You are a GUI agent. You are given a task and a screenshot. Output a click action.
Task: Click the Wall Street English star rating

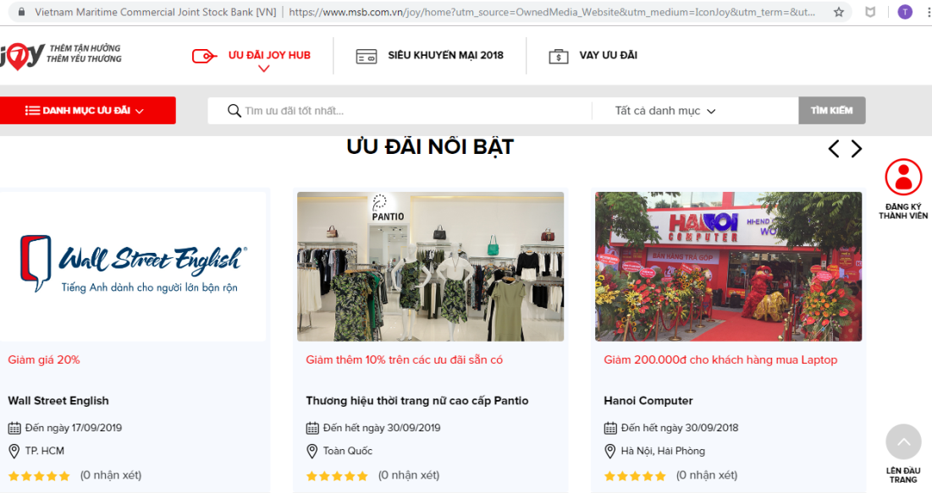(x=39, y=476)
